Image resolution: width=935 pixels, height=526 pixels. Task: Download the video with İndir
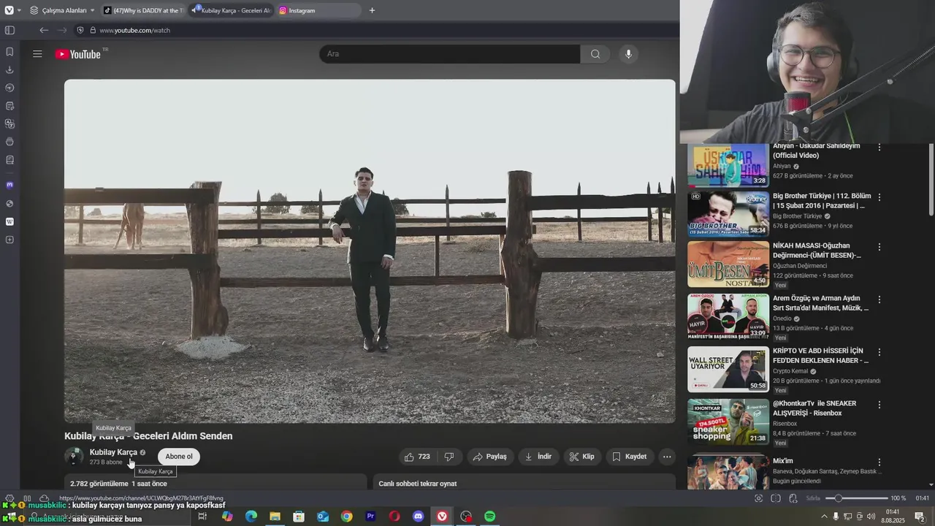point(538,457)
